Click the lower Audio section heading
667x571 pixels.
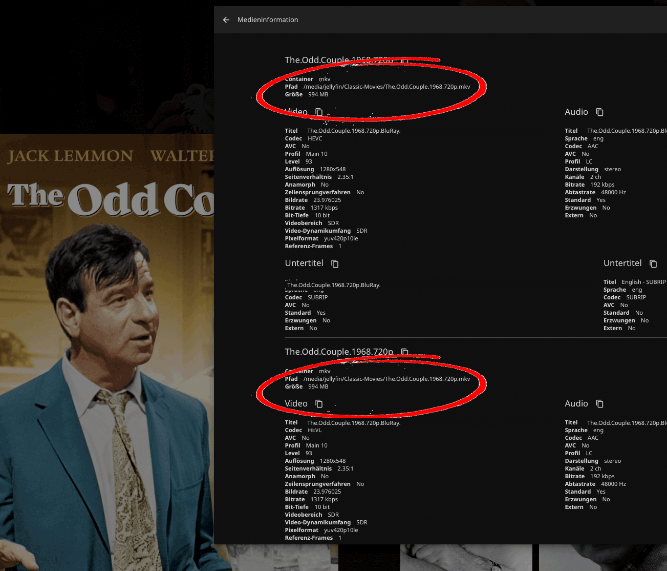click(x=576, y=404)
